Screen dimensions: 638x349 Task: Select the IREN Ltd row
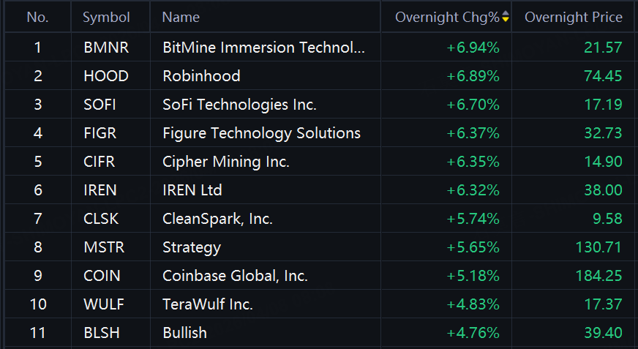pos(319,190)
